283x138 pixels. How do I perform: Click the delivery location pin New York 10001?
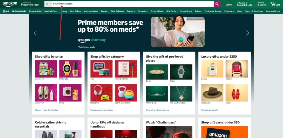click(30, 4)
